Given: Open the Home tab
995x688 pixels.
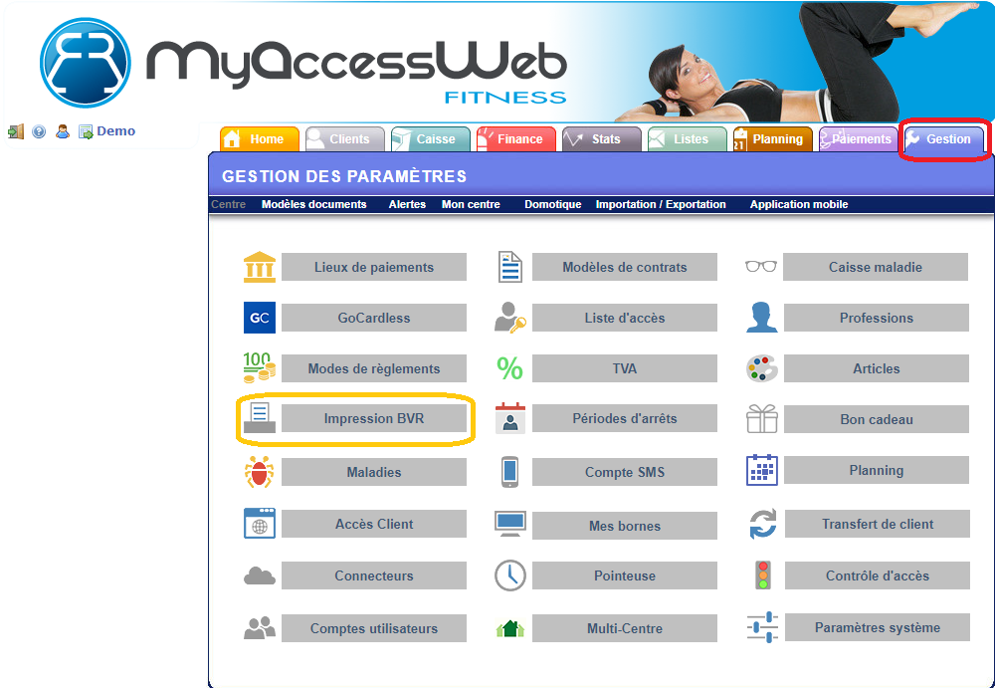Looking at the screenshot, I should click(x=260, y=139).
